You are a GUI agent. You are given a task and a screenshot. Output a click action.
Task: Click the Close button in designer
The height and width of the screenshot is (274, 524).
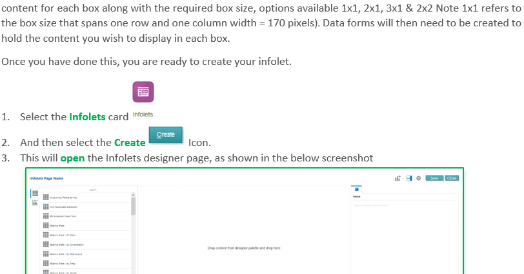pyautogui.click(x=452, y=178)
